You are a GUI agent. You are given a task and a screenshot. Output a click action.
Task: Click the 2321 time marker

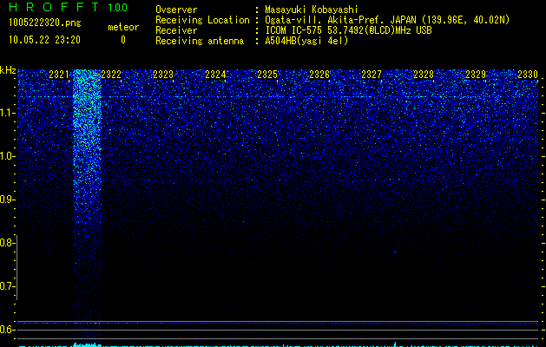coord(59,75)
